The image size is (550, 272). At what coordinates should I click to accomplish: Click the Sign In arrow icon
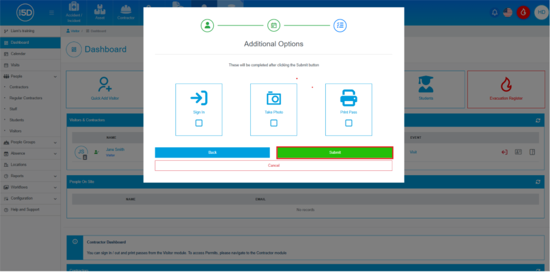click(199, 98)
